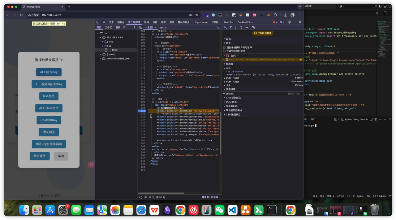Click the step into function icon
The image size is (396, 220).
pyautogui.click(x=236, y=27)
